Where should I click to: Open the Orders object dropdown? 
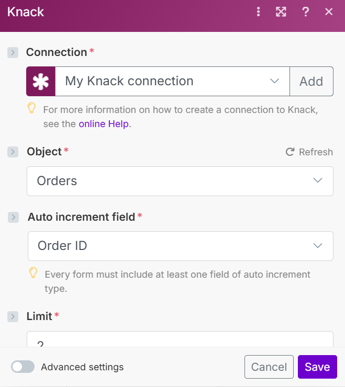180,181
